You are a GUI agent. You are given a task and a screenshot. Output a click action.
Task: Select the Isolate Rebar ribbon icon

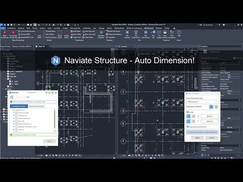coord(66,34)
